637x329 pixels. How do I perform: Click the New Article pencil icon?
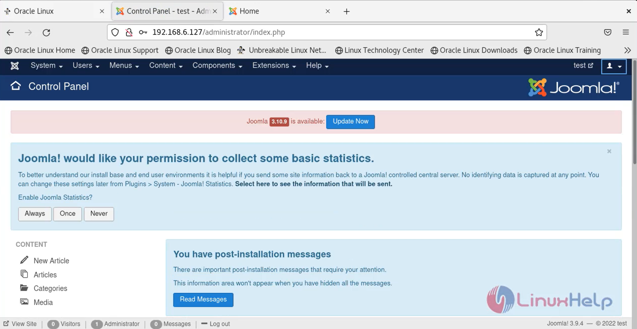(x=24, y=260)
